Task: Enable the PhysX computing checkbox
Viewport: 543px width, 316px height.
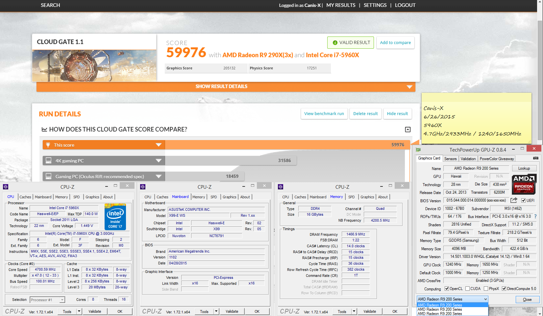Action: 486,289
